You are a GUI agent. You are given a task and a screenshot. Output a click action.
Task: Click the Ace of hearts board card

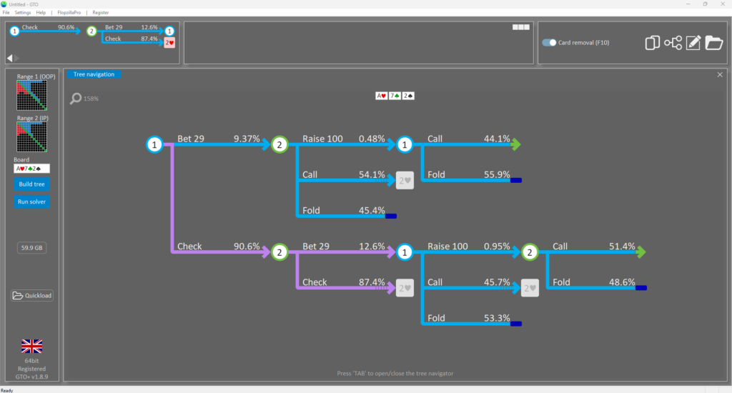382,96
